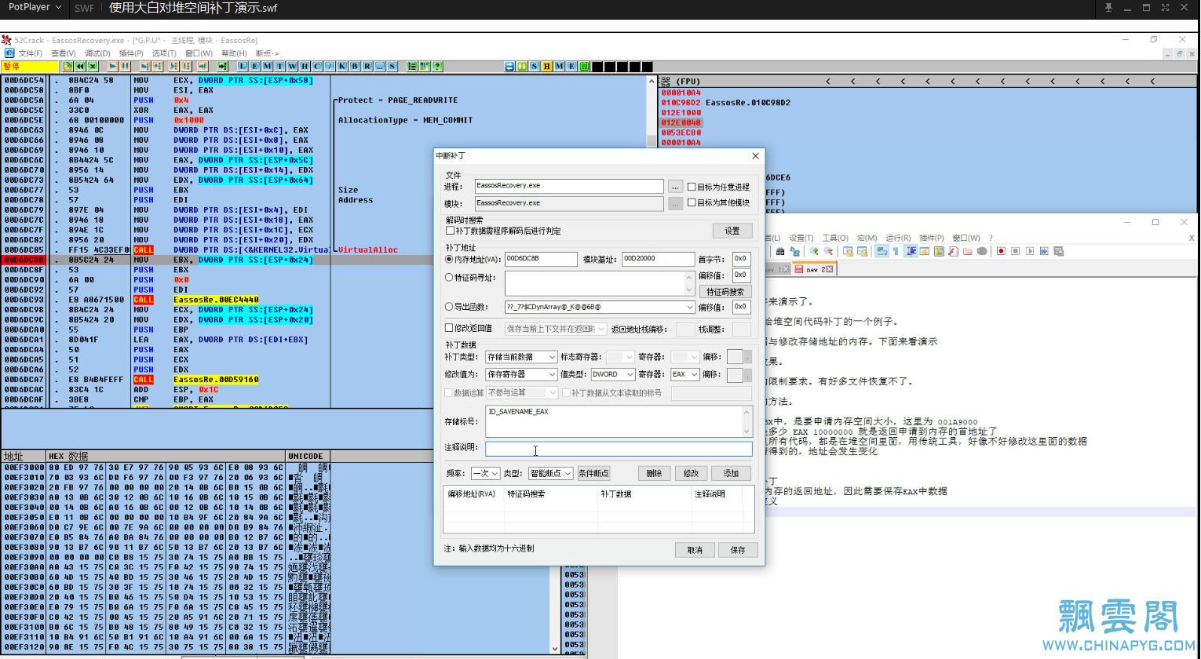This screenshot has height=659, width=1201.
Task: Click the open-file folder icon in debugger toolbar
Action: (x=68, y=66)
